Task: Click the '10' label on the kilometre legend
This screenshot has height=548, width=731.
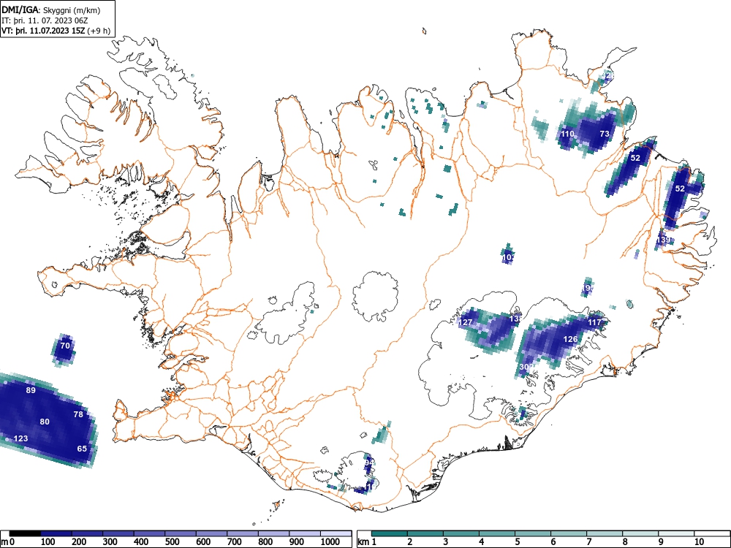Action: [699, 541]
